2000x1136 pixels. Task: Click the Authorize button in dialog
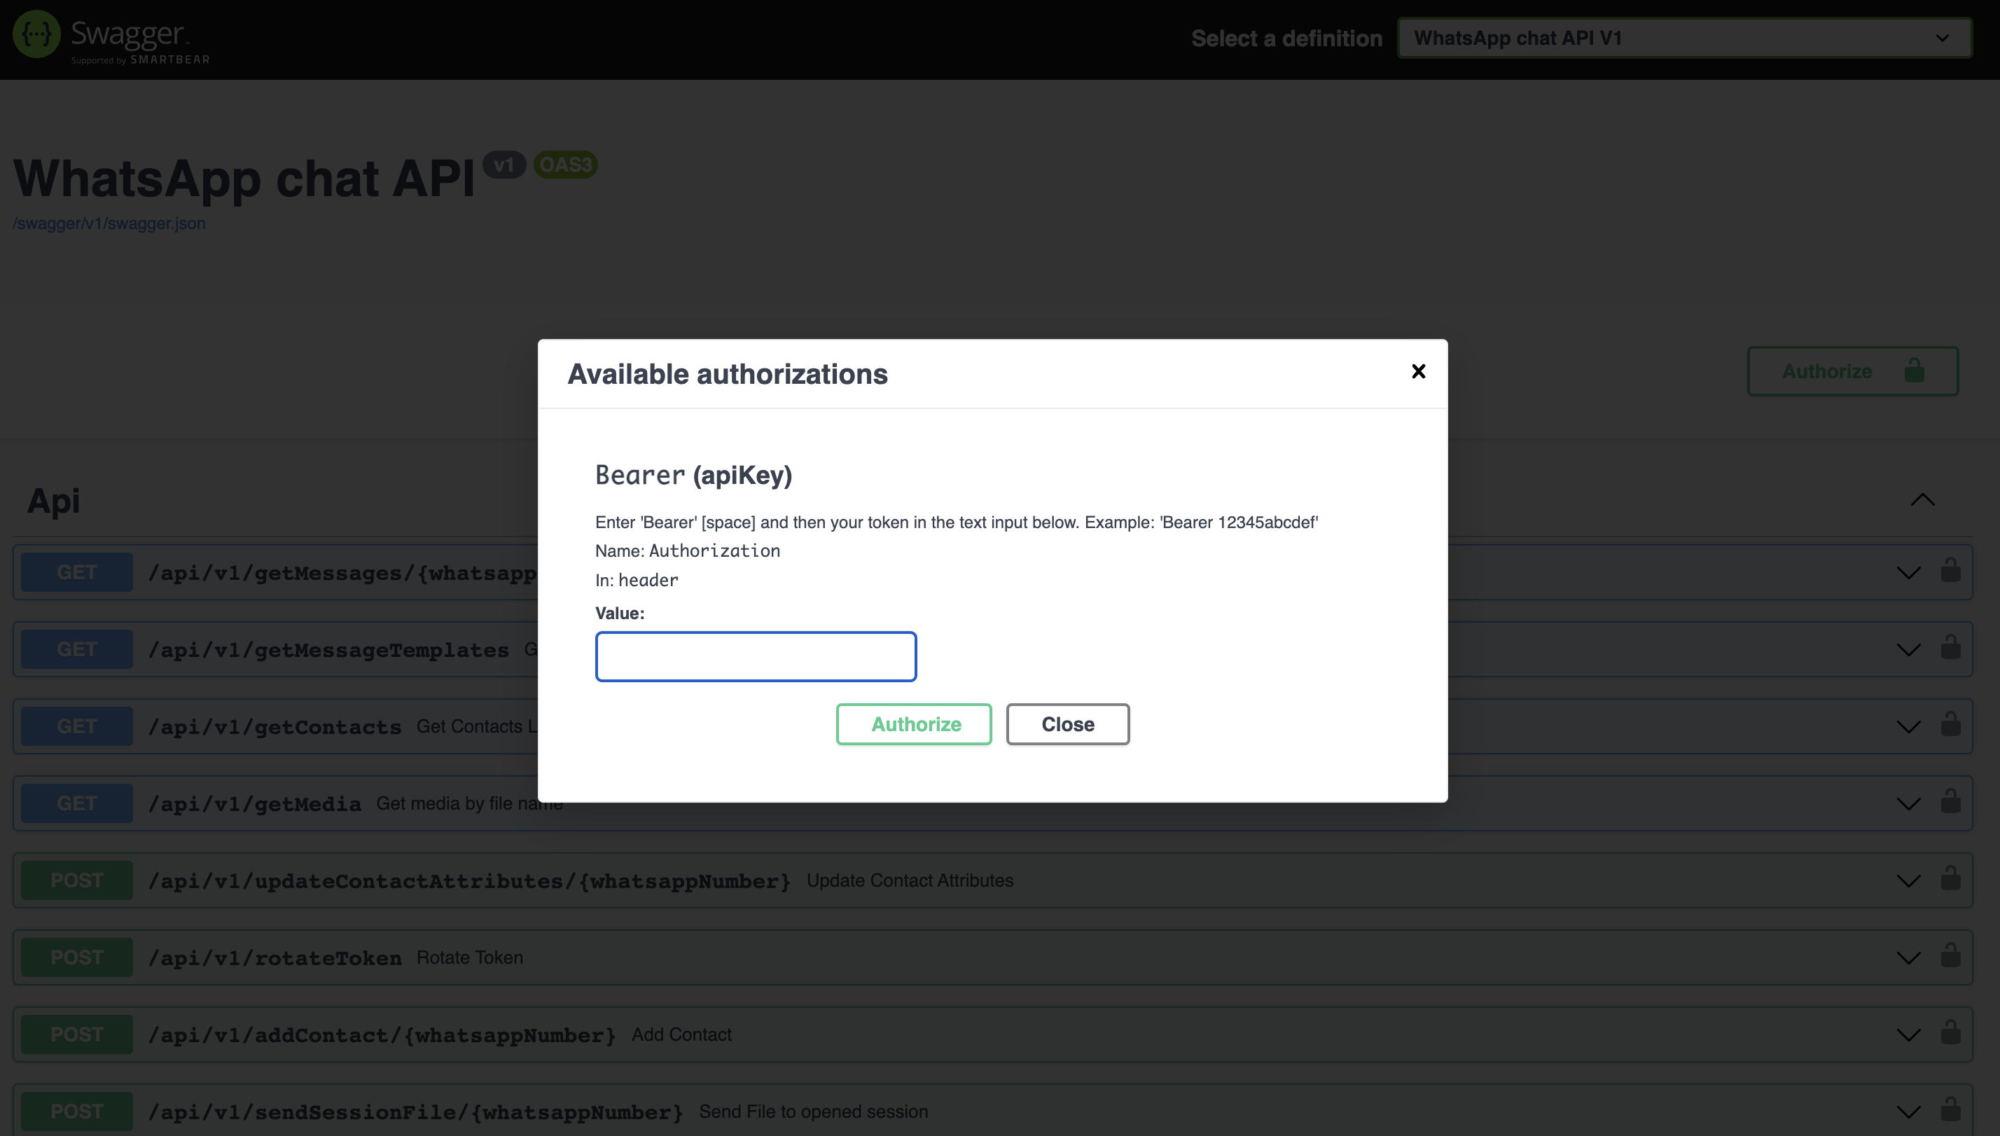point(913,724)
